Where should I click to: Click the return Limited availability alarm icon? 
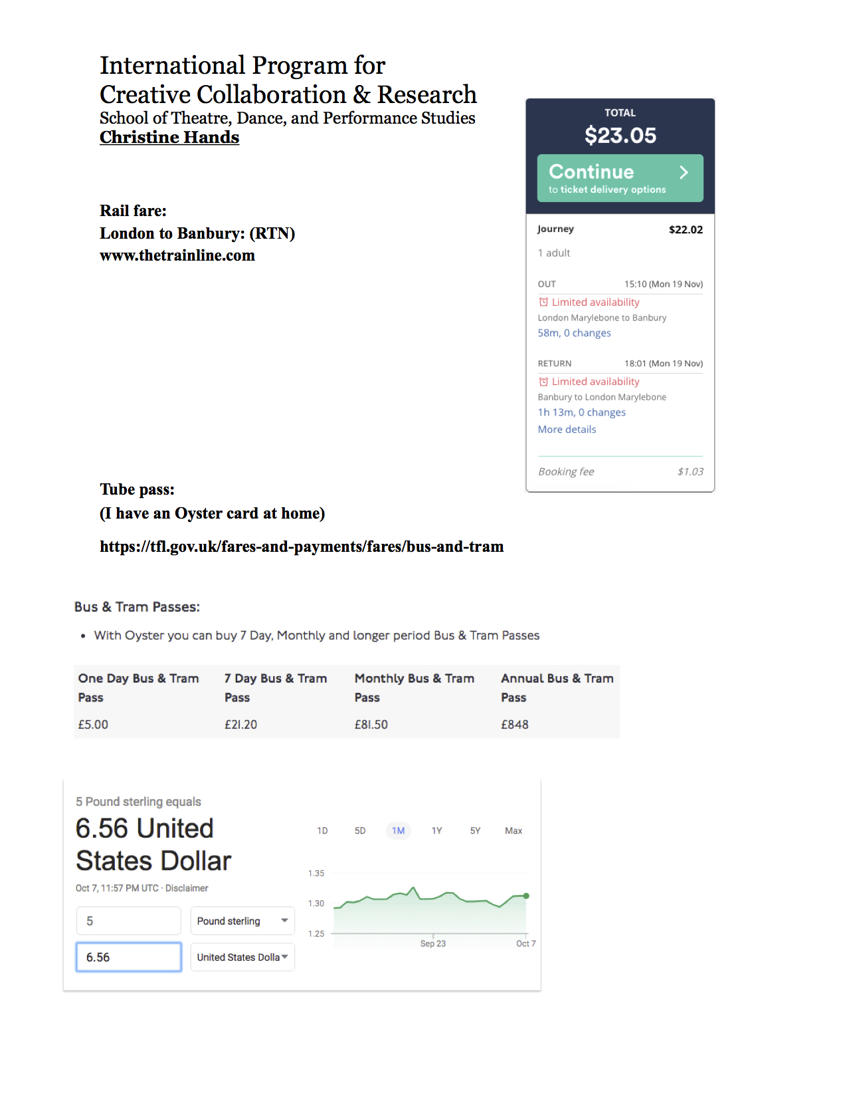[x=543, y=382]
